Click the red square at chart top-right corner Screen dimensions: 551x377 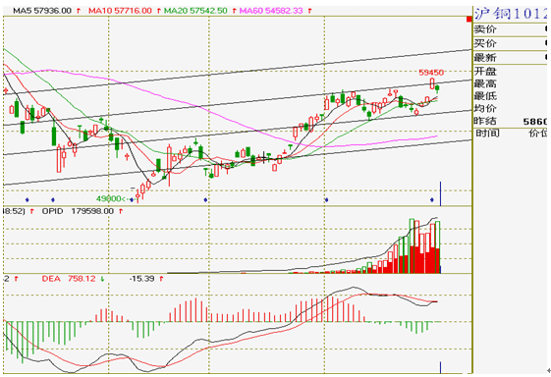pos(468,20)
